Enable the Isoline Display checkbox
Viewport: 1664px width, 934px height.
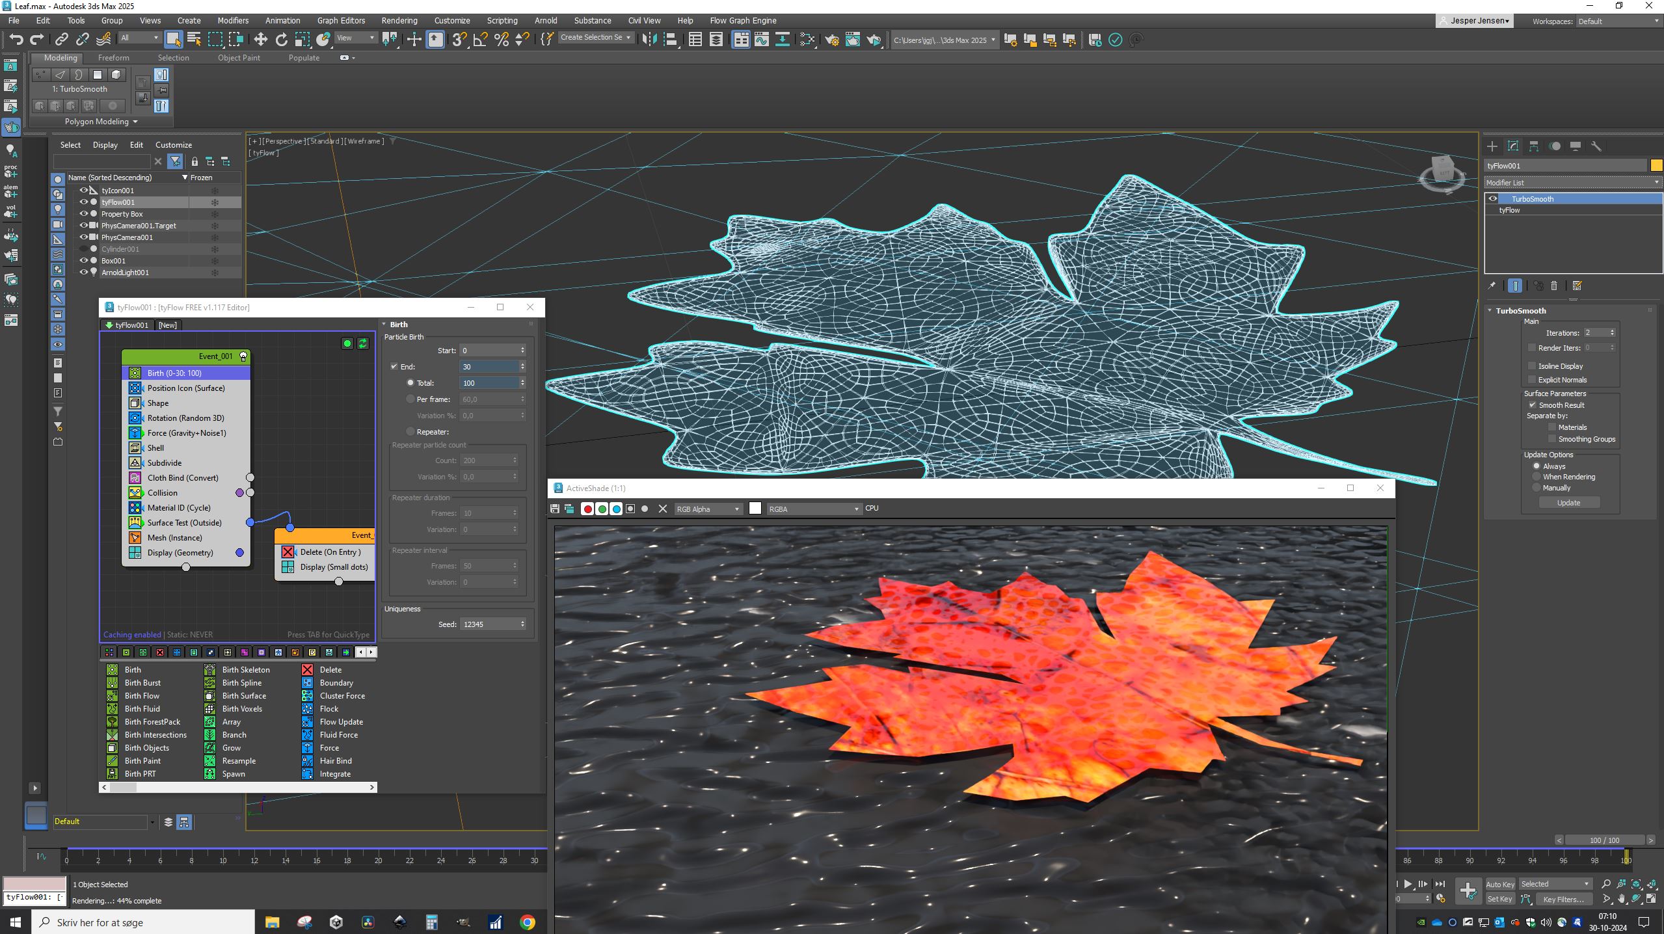[x=1532, y=366]
